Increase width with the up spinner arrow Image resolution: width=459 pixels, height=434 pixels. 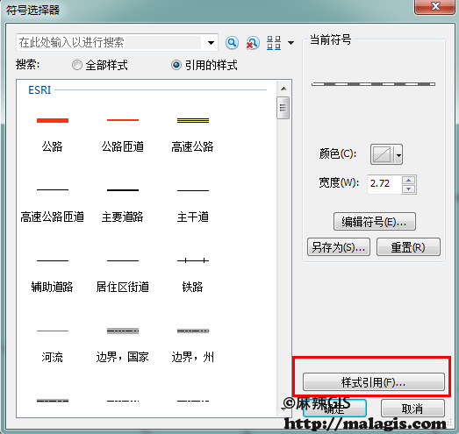(408, 180)
